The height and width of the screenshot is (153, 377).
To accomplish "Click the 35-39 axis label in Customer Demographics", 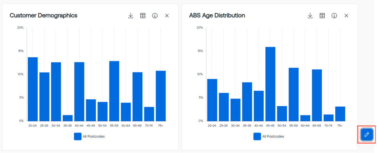I will tap(67, 126).
